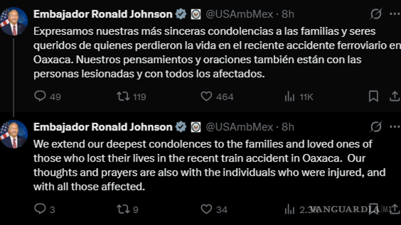The height and width of the screenshot is (225, 401).
Task: Click the verified badge on first tweet
Action: pyautogui.click(x=181, y=14)
